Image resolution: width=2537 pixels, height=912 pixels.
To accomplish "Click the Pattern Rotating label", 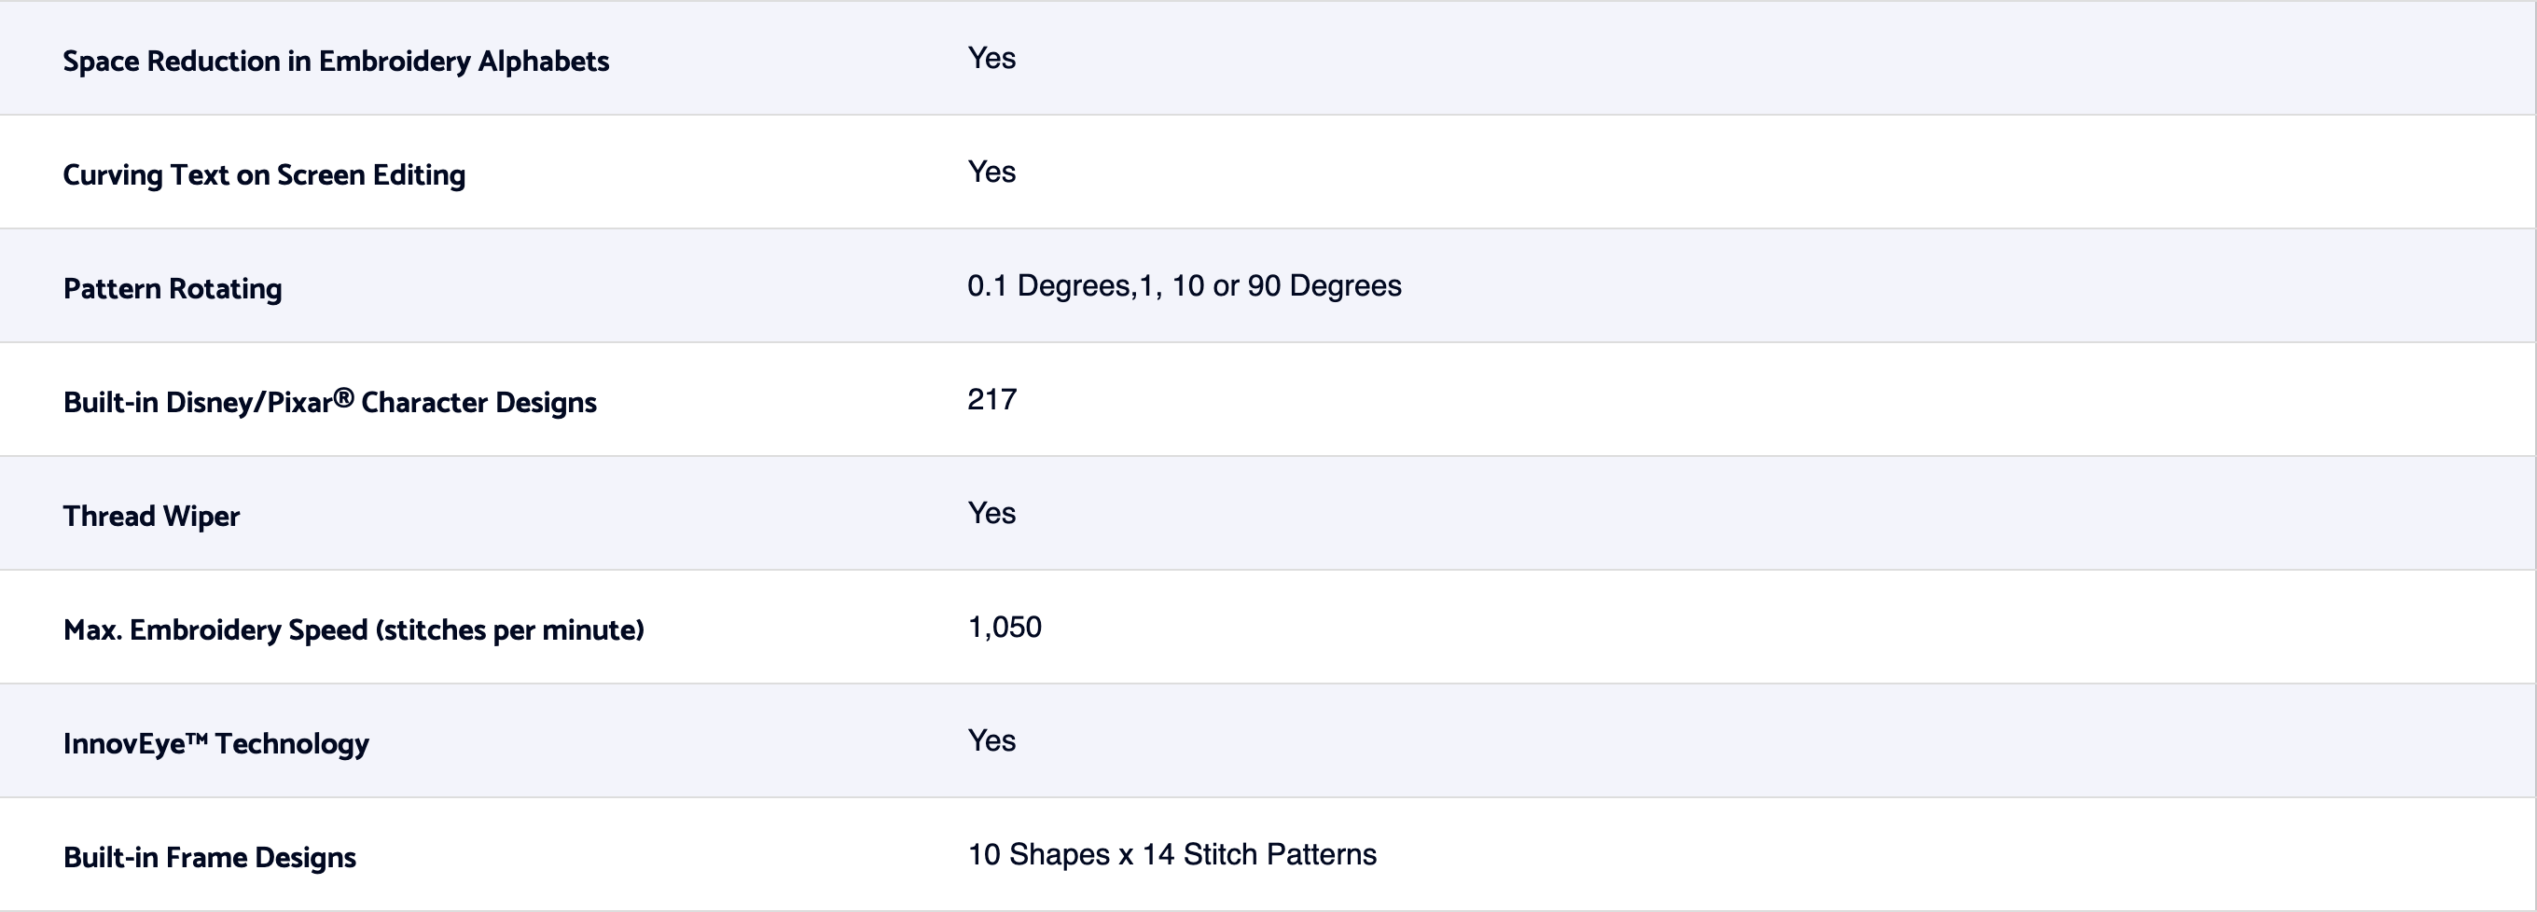I will pyautogui.click(x=173, y=288).
